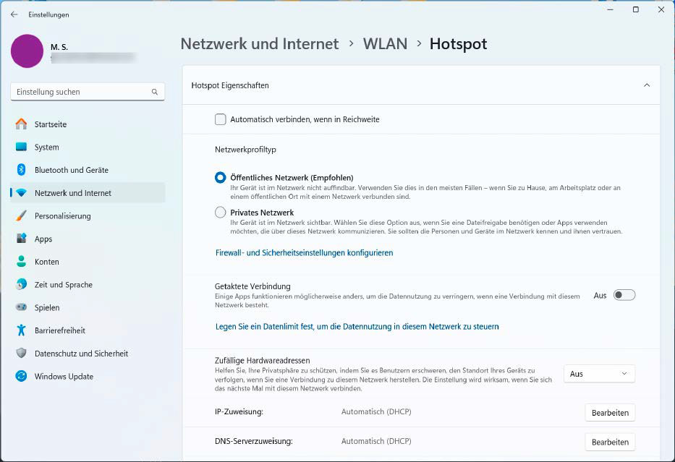Image resolution: width=675 pixels, height=462 pixels.
Task: Collapse the Hotspot Eigenschaften section
Action: pos(646,85)
